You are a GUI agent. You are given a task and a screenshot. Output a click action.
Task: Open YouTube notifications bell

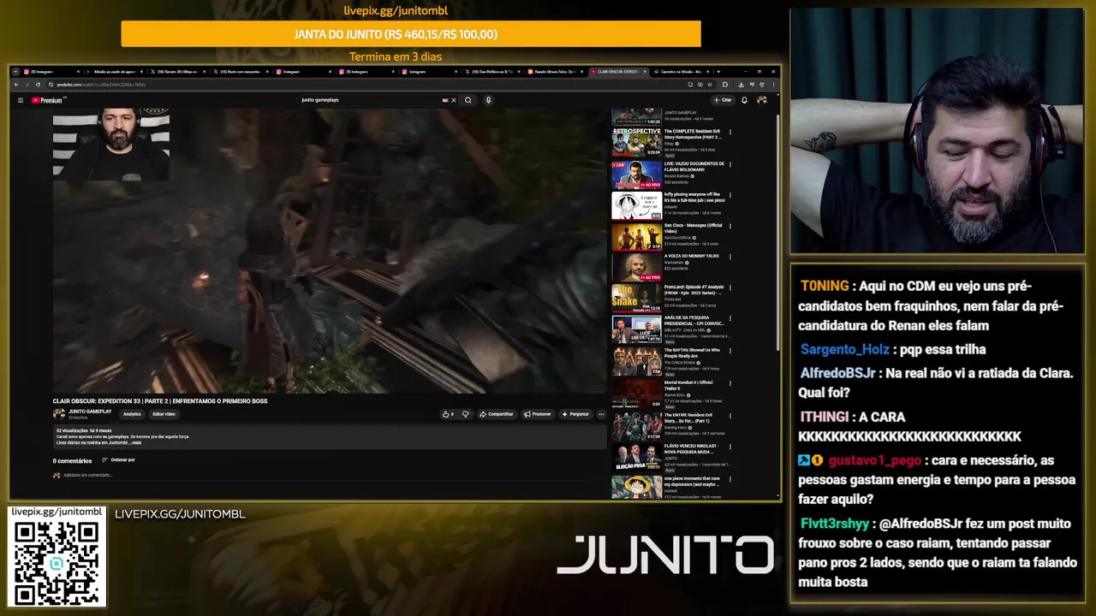(744, 100)
